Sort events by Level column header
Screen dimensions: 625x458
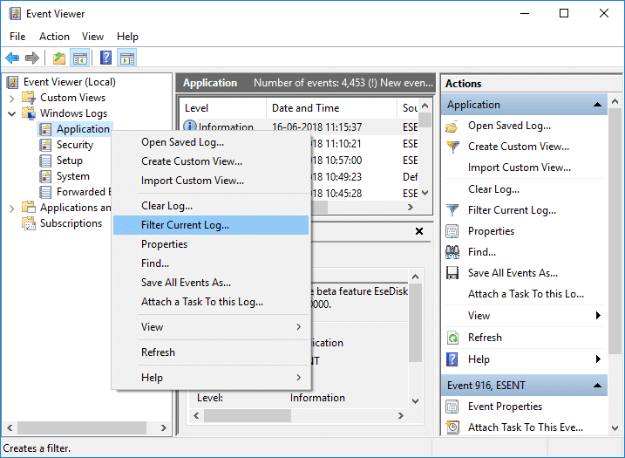222,108
